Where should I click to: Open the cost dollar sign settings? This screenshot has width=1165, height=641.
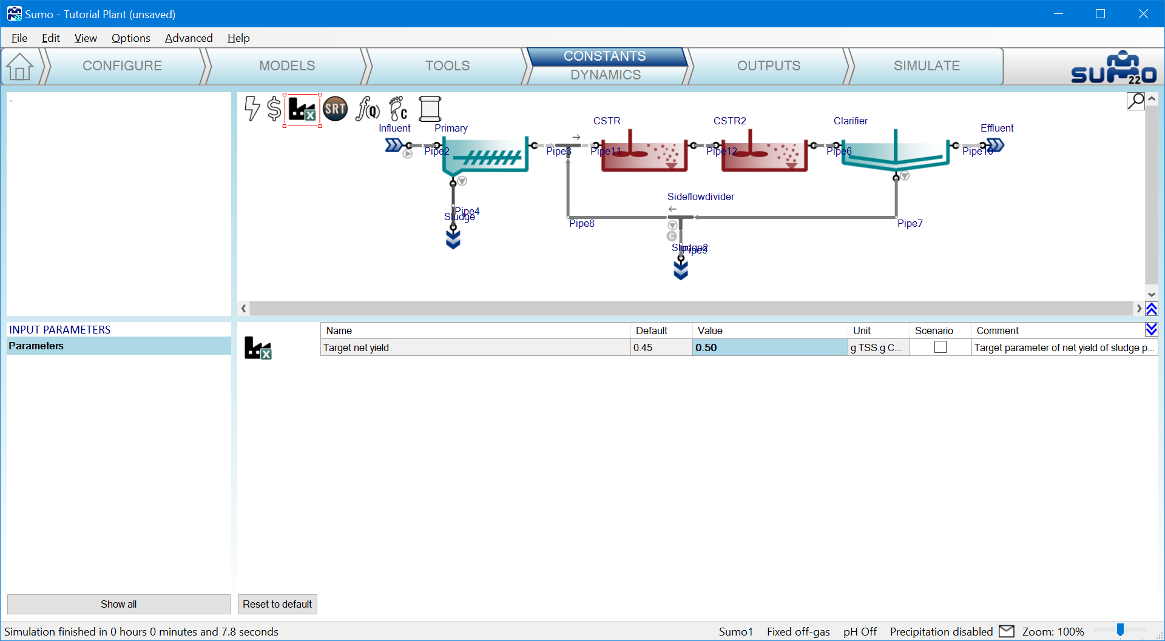pos(274,109)
